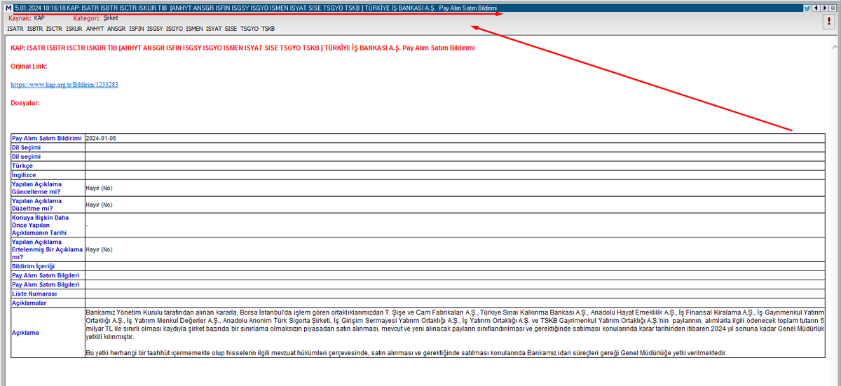Select the TSGYO ticker symbol
841x386 pixels.
click(249, 29)
